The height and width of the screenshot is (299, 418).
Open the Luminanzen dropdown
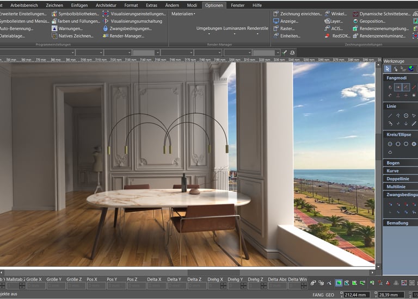[x=235, y=30]
